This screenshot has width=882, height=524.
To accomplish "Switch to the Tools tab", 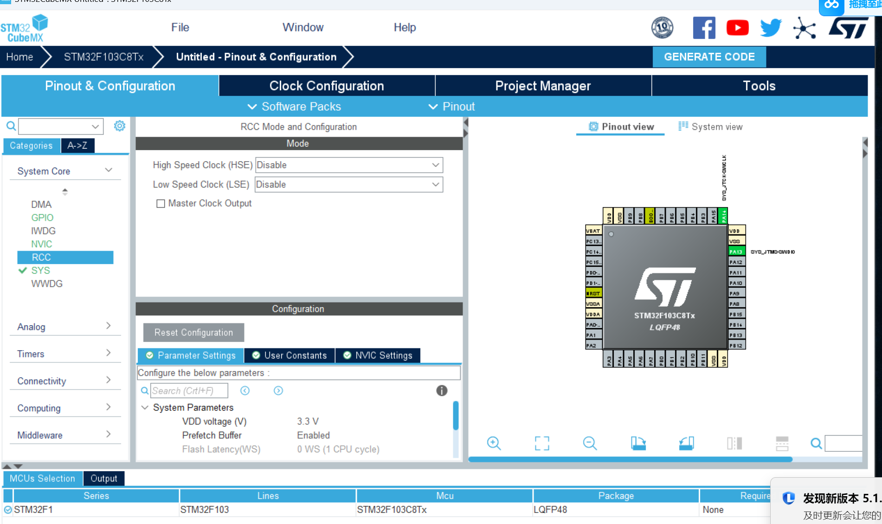I will 760,86.
